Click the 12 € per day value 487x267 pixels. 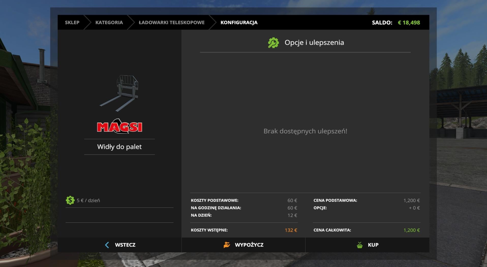click(x=292, y=215)
